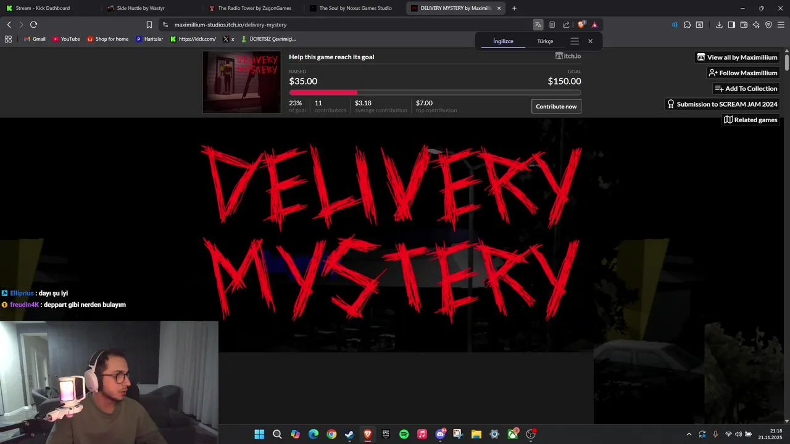
Task: Open Haritalar bookmark
Action: [x=149, y=39]
